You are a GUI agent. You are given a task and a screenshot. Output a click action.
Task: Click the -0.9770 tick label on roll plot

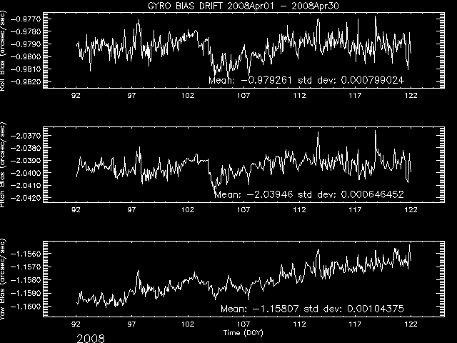[26, 19]
